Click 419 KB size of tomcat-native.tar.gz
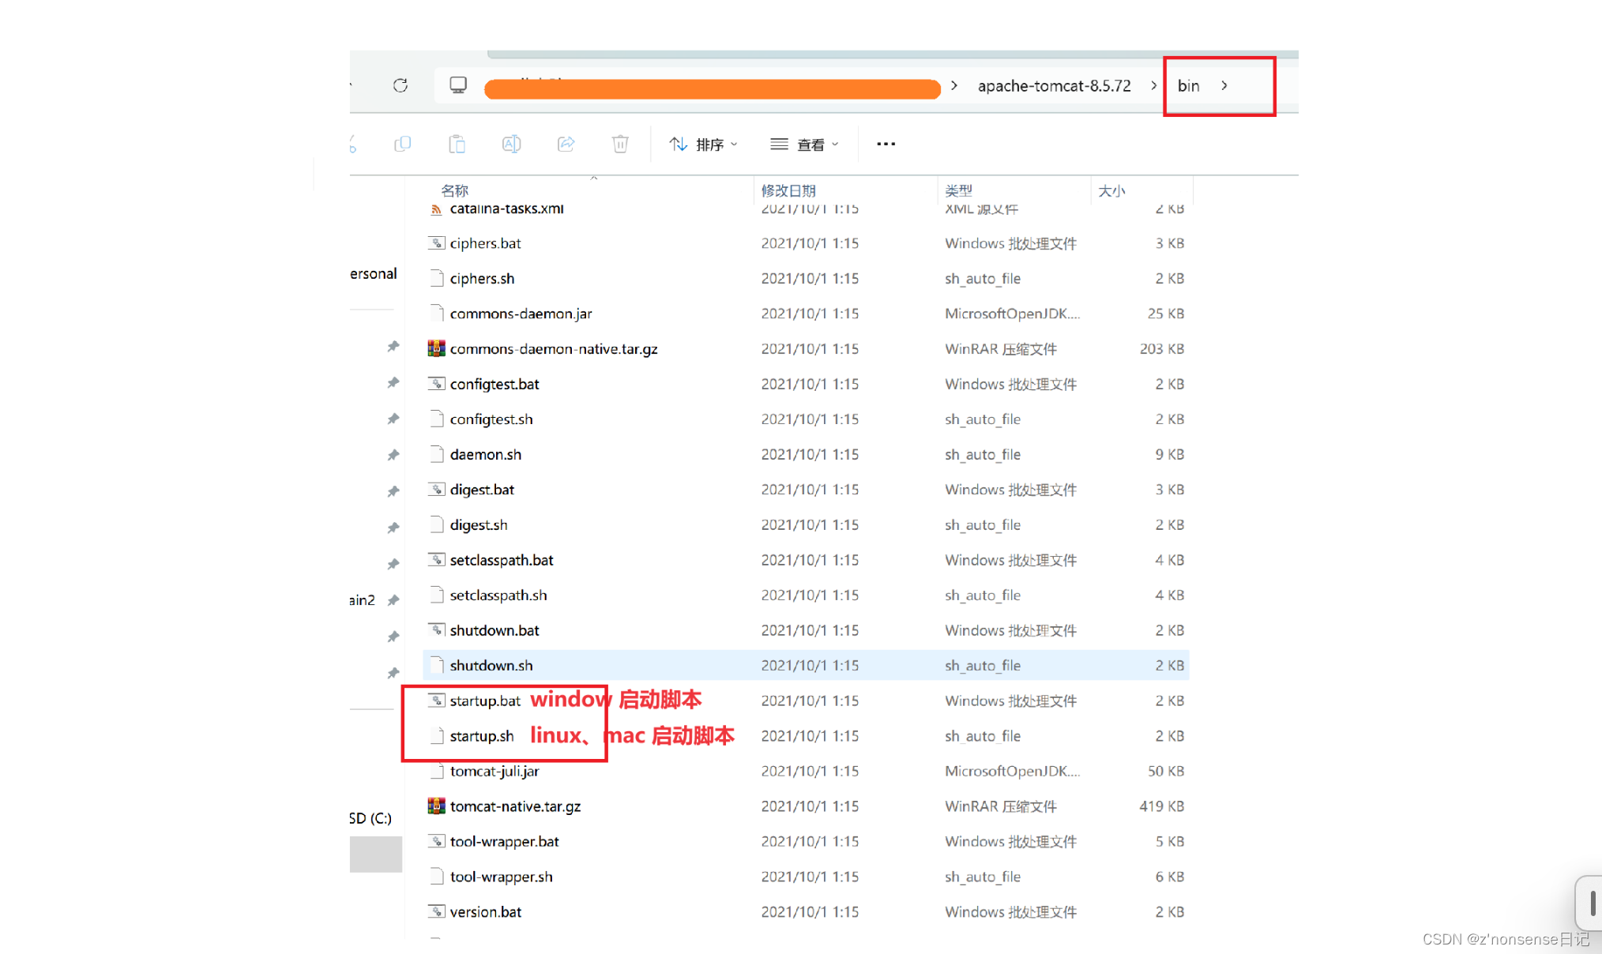1602x954 pixels. tap(1161, 806)
